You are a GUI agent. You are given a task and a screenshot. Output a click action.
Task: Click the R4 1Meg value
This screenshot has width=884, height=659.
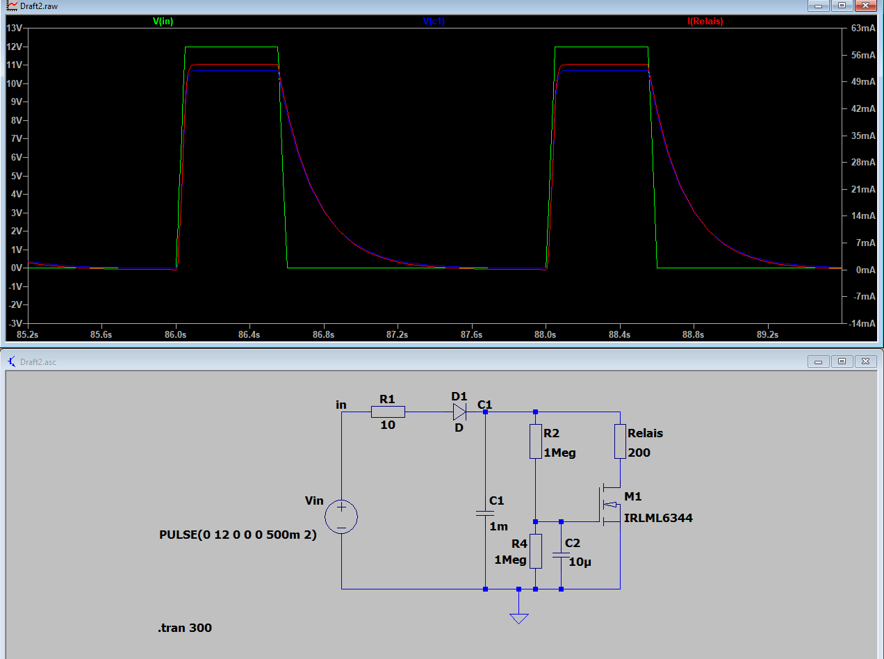pos(510,560)
